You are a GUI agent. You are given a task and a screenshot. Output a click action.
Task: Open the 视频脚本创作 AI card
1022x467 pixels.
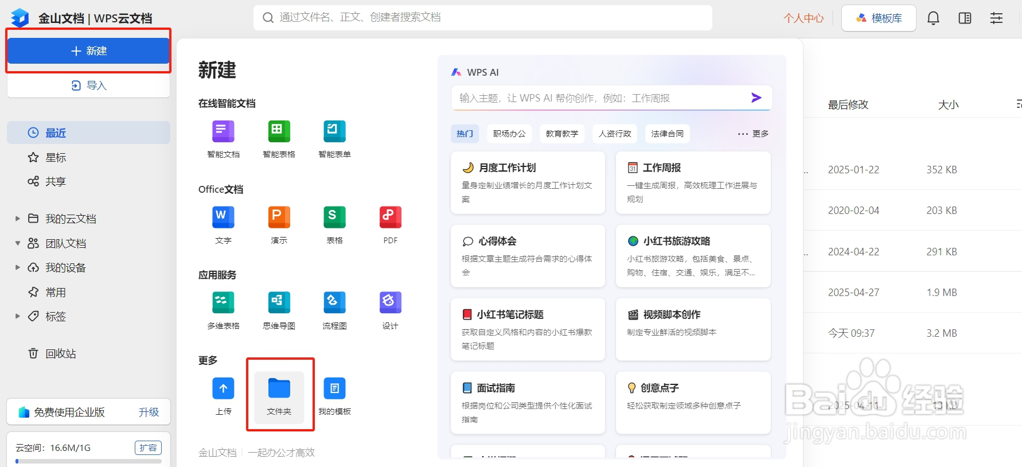pos(693,329)
